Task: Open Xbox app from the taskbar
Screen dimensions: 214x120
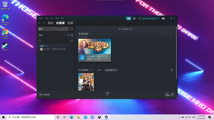Action: tap(99, 117)
